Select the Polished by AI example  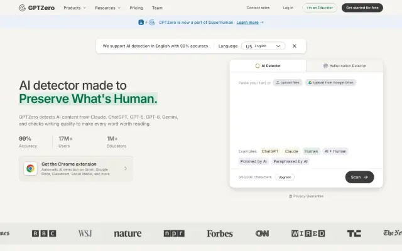pos(254,161)
